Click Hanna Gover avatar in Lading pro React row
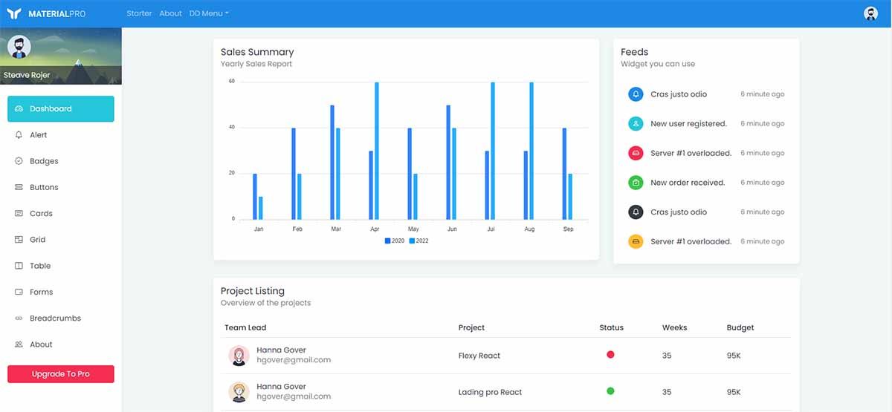The height and width of the screenshot is (412, 892). (239, 392)
